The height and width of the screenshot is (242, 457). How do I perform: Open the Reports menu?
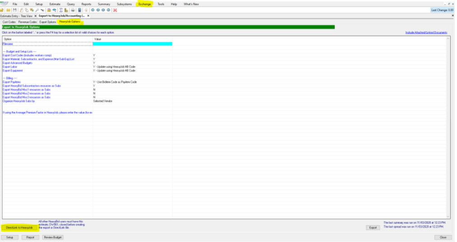pos(86,4)
